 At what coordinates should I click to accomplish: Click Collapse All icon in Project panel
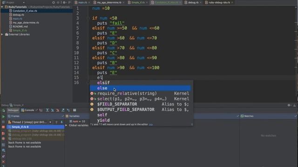click(x=58, y=2)
